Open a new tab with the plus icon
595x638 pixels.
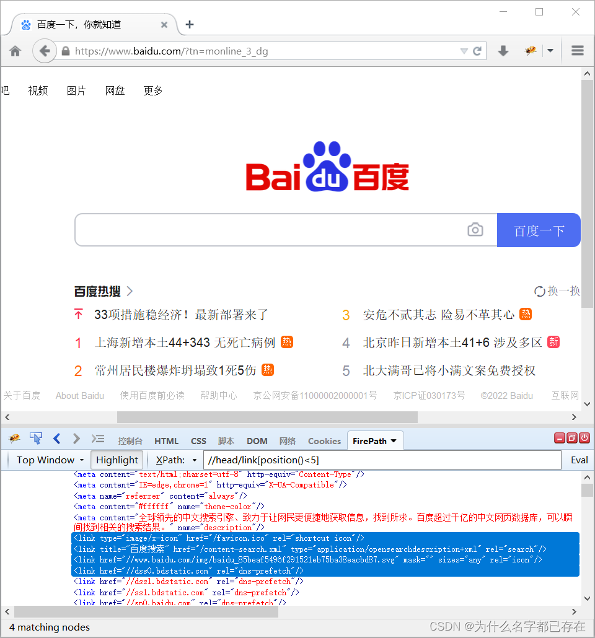(x=190, y=24)
